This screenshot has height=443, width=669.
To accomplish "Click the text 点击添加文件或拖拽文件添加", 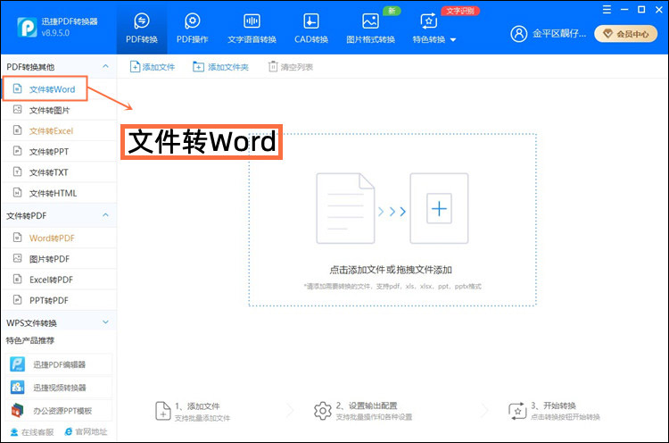I will click(391, 270).
